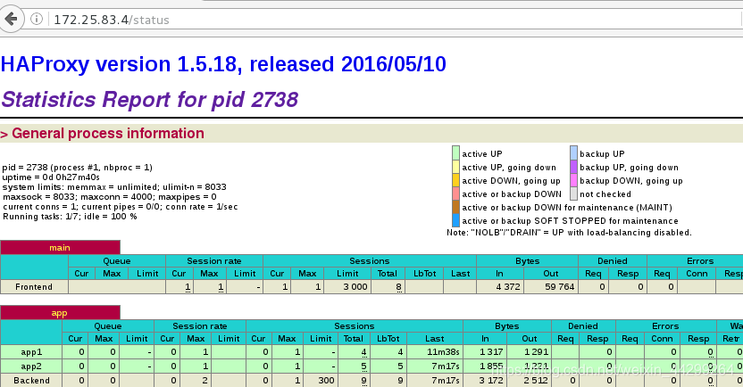Click the 'backup UP, going down' purple swatch
Screen dimensions: 743x387
[573, 167]
